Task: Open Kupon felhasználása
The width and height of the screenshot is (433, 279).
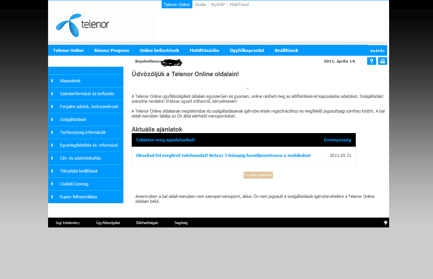Action: (x=86, y=197)
